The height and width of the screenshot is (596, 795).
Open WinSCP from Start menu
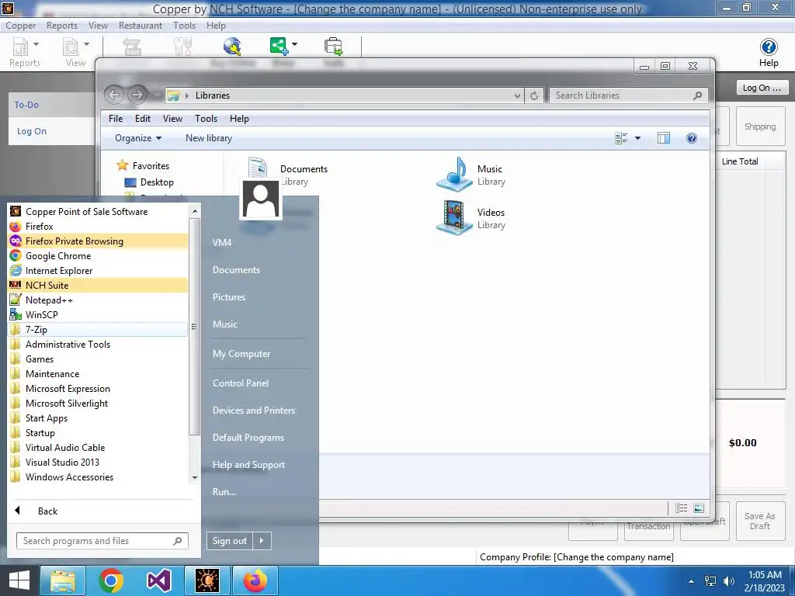click(x=98, y=314)
